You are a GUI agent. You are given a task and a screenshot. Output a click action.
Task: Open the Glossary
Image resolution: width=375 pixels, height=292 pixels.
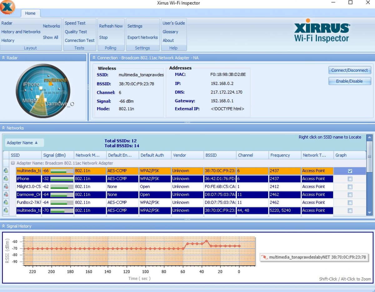tap(170, 32)
